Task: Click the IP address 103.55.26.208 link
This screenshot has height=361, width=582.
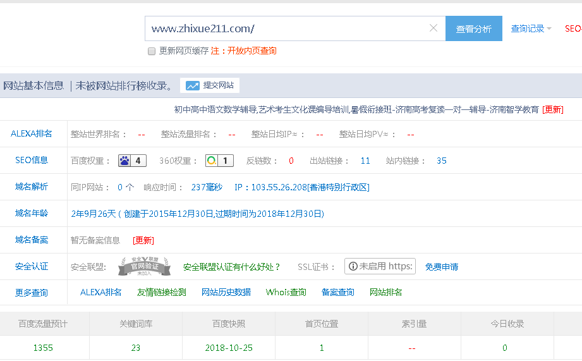Action: (302, 187)
